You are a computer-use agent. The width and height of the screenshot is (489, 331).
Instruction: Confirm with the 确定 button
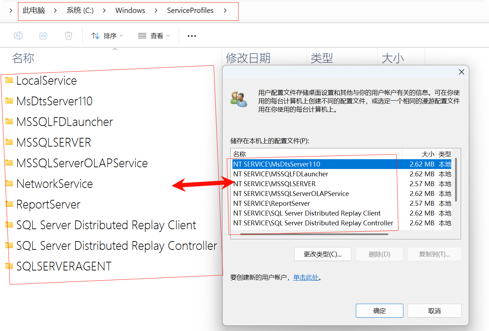point(380,311)
